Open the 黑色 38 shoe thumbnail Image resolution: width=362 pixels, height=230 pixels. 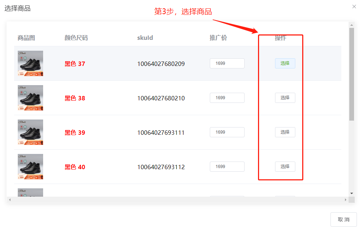pyautogui.click(x=30, y=98)
